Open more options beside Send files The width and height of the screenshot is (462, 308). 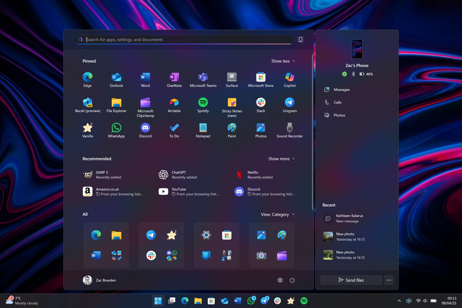click(389, 280)
